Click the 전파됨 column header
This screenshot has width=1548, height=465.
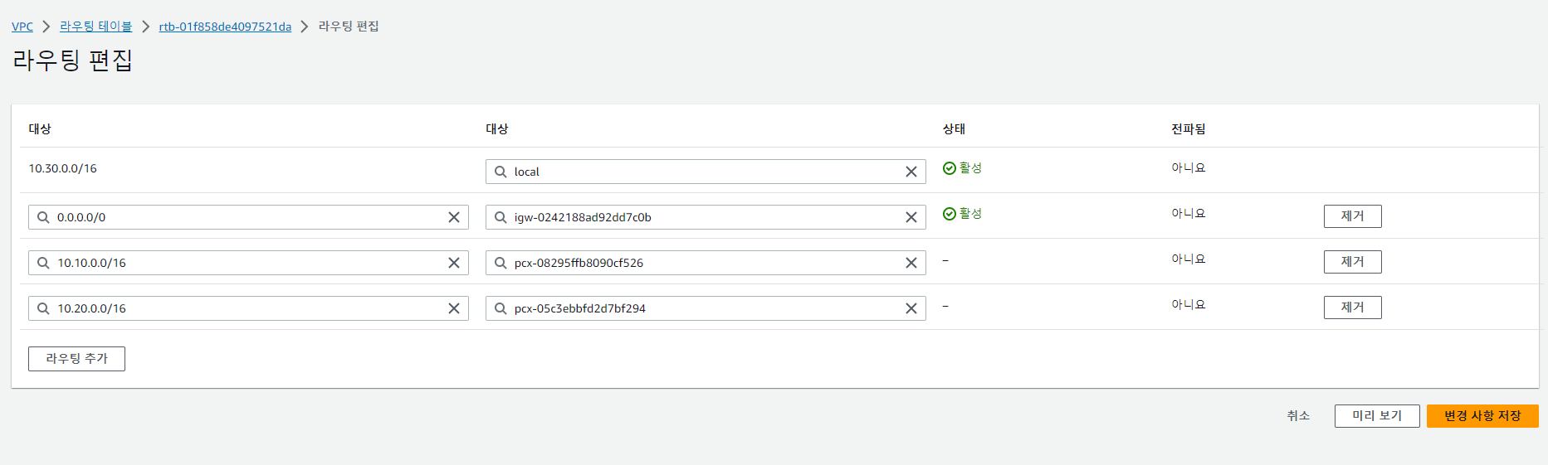coord(1188,129)
